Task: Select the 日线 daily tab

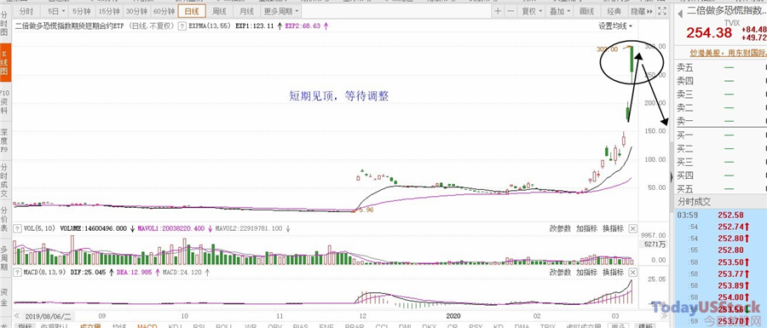Action: pyautogui.click(x=191, y=11)
